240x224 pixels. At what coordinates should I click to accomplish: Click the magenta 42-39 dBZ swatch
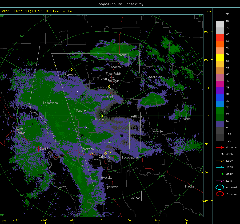[x=220, y=84]
